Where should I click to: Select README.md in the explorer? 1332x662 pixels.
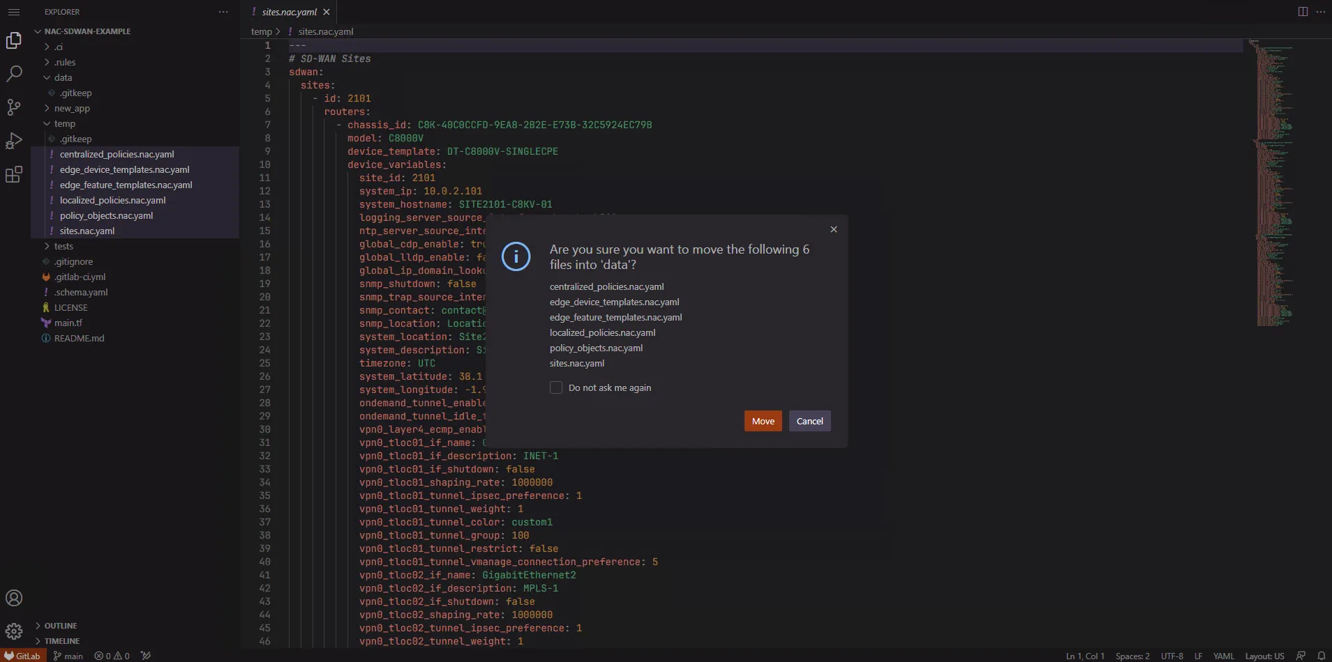tap(80, 338)
